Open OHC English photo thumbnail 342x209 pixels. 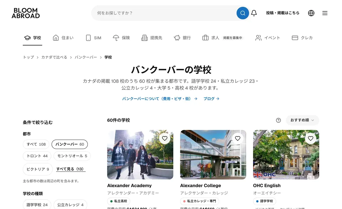point(286,155)
